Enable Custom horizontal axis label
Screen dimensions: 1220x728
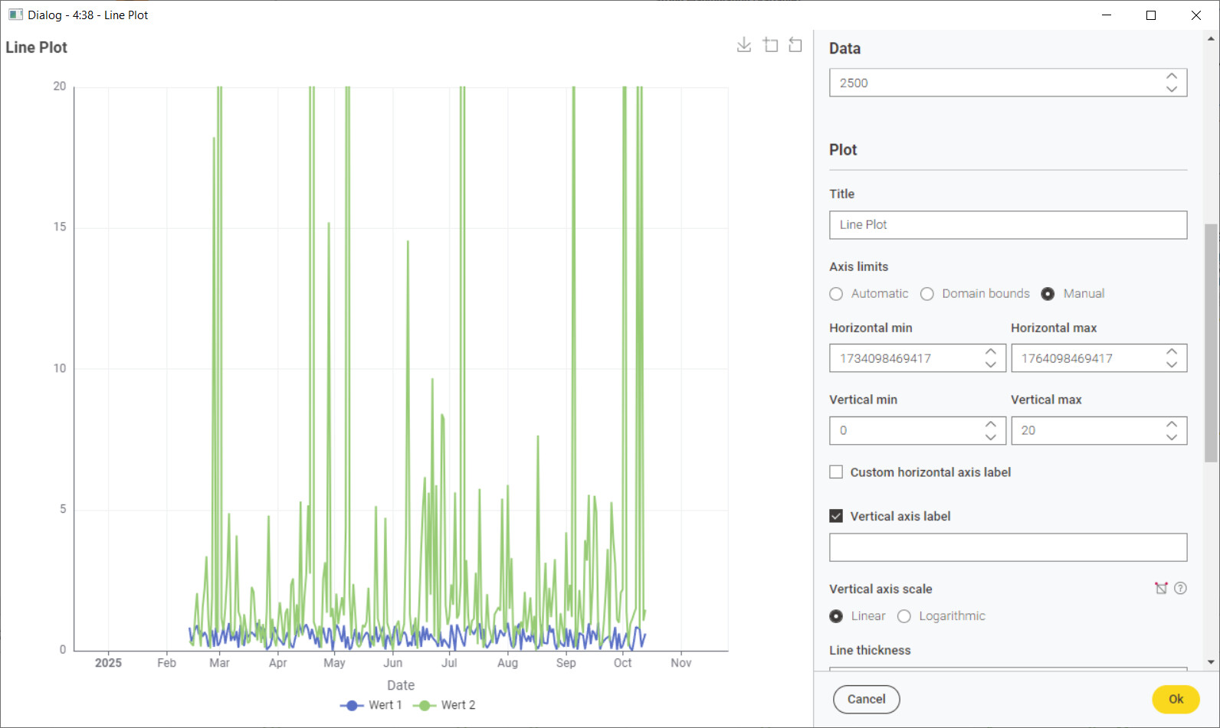[x=836, y=472]
